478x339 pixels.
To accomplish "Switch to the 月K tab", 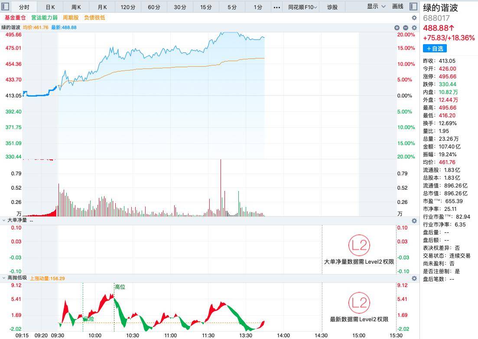I will click(102, 7).
